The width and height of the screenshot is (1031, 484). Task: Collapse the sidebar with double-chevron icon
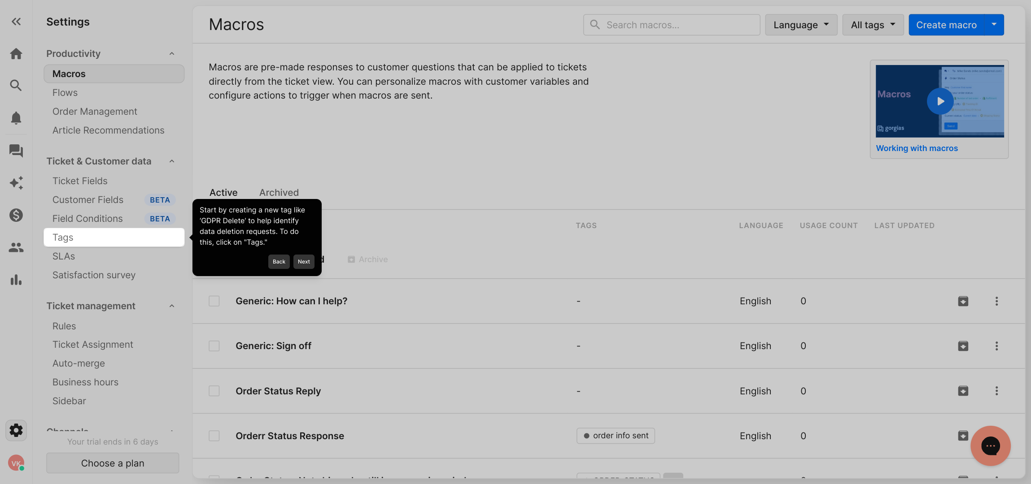(x=16, y=22)
